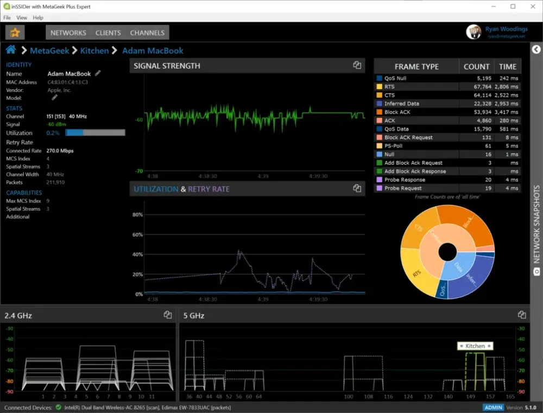Click the snapshot copy icon on Signal Strength panel

point(357,65)
